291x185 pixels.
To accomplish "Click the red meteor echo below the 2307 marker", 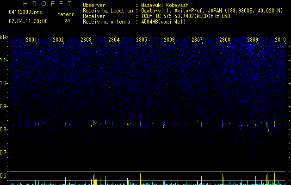I will pyautogui.click(x=201, y=124).
